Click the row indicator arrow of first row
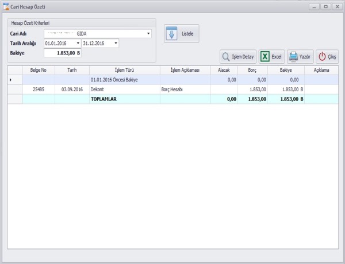Screen dimensions: 345x264 (x=10, y=80)
